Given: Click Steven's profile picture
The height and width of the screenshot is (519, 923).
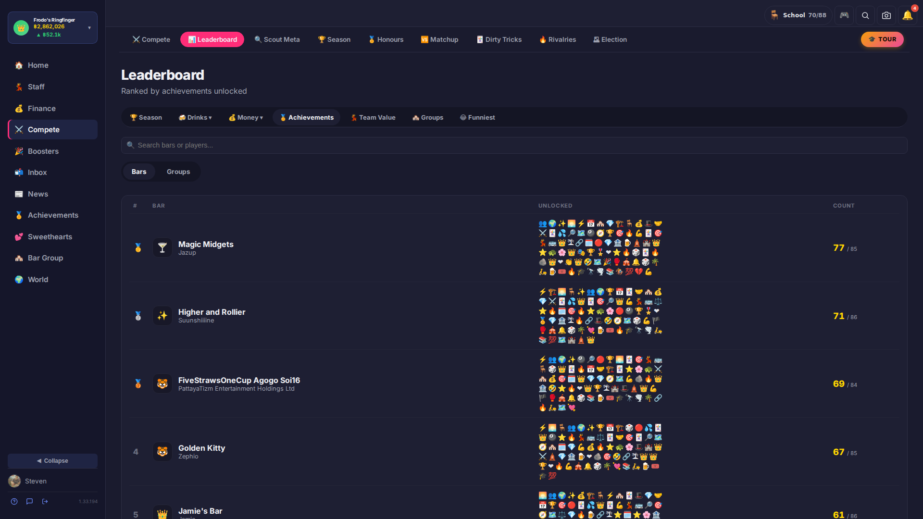Looking at the screenshot, I should pos(14,481).
